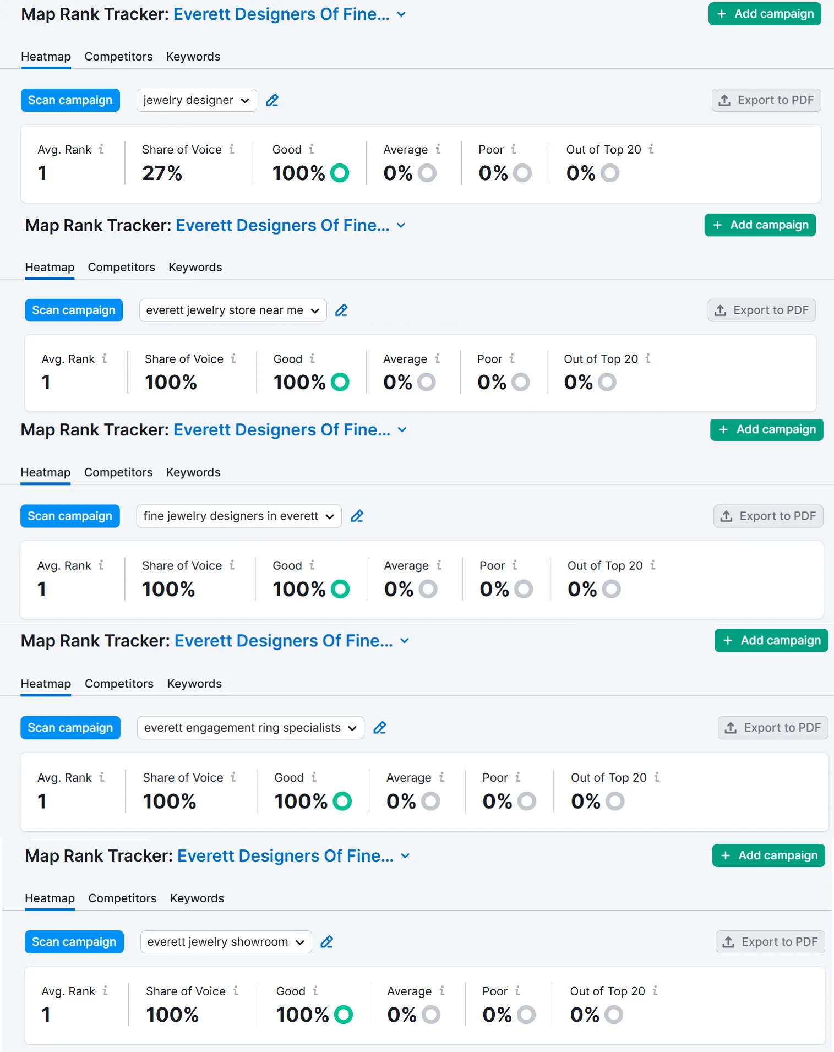
Task: Click info icon next to first Avg. Rank
Action: [x=101, y=149]
